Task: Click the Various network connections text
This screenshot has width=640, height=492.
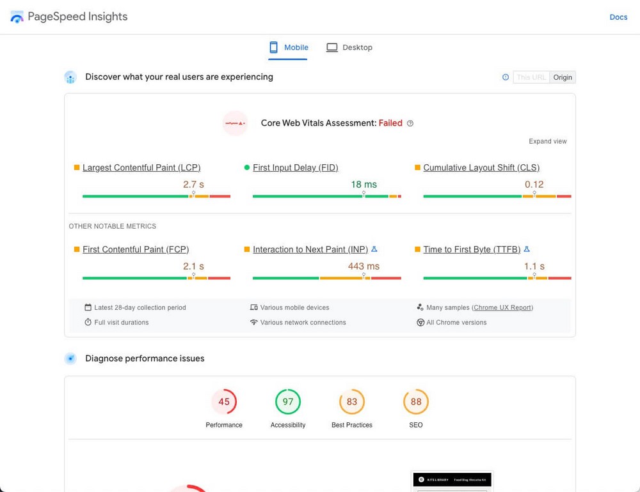Action: pyautogui.click(x=303, y=323)
